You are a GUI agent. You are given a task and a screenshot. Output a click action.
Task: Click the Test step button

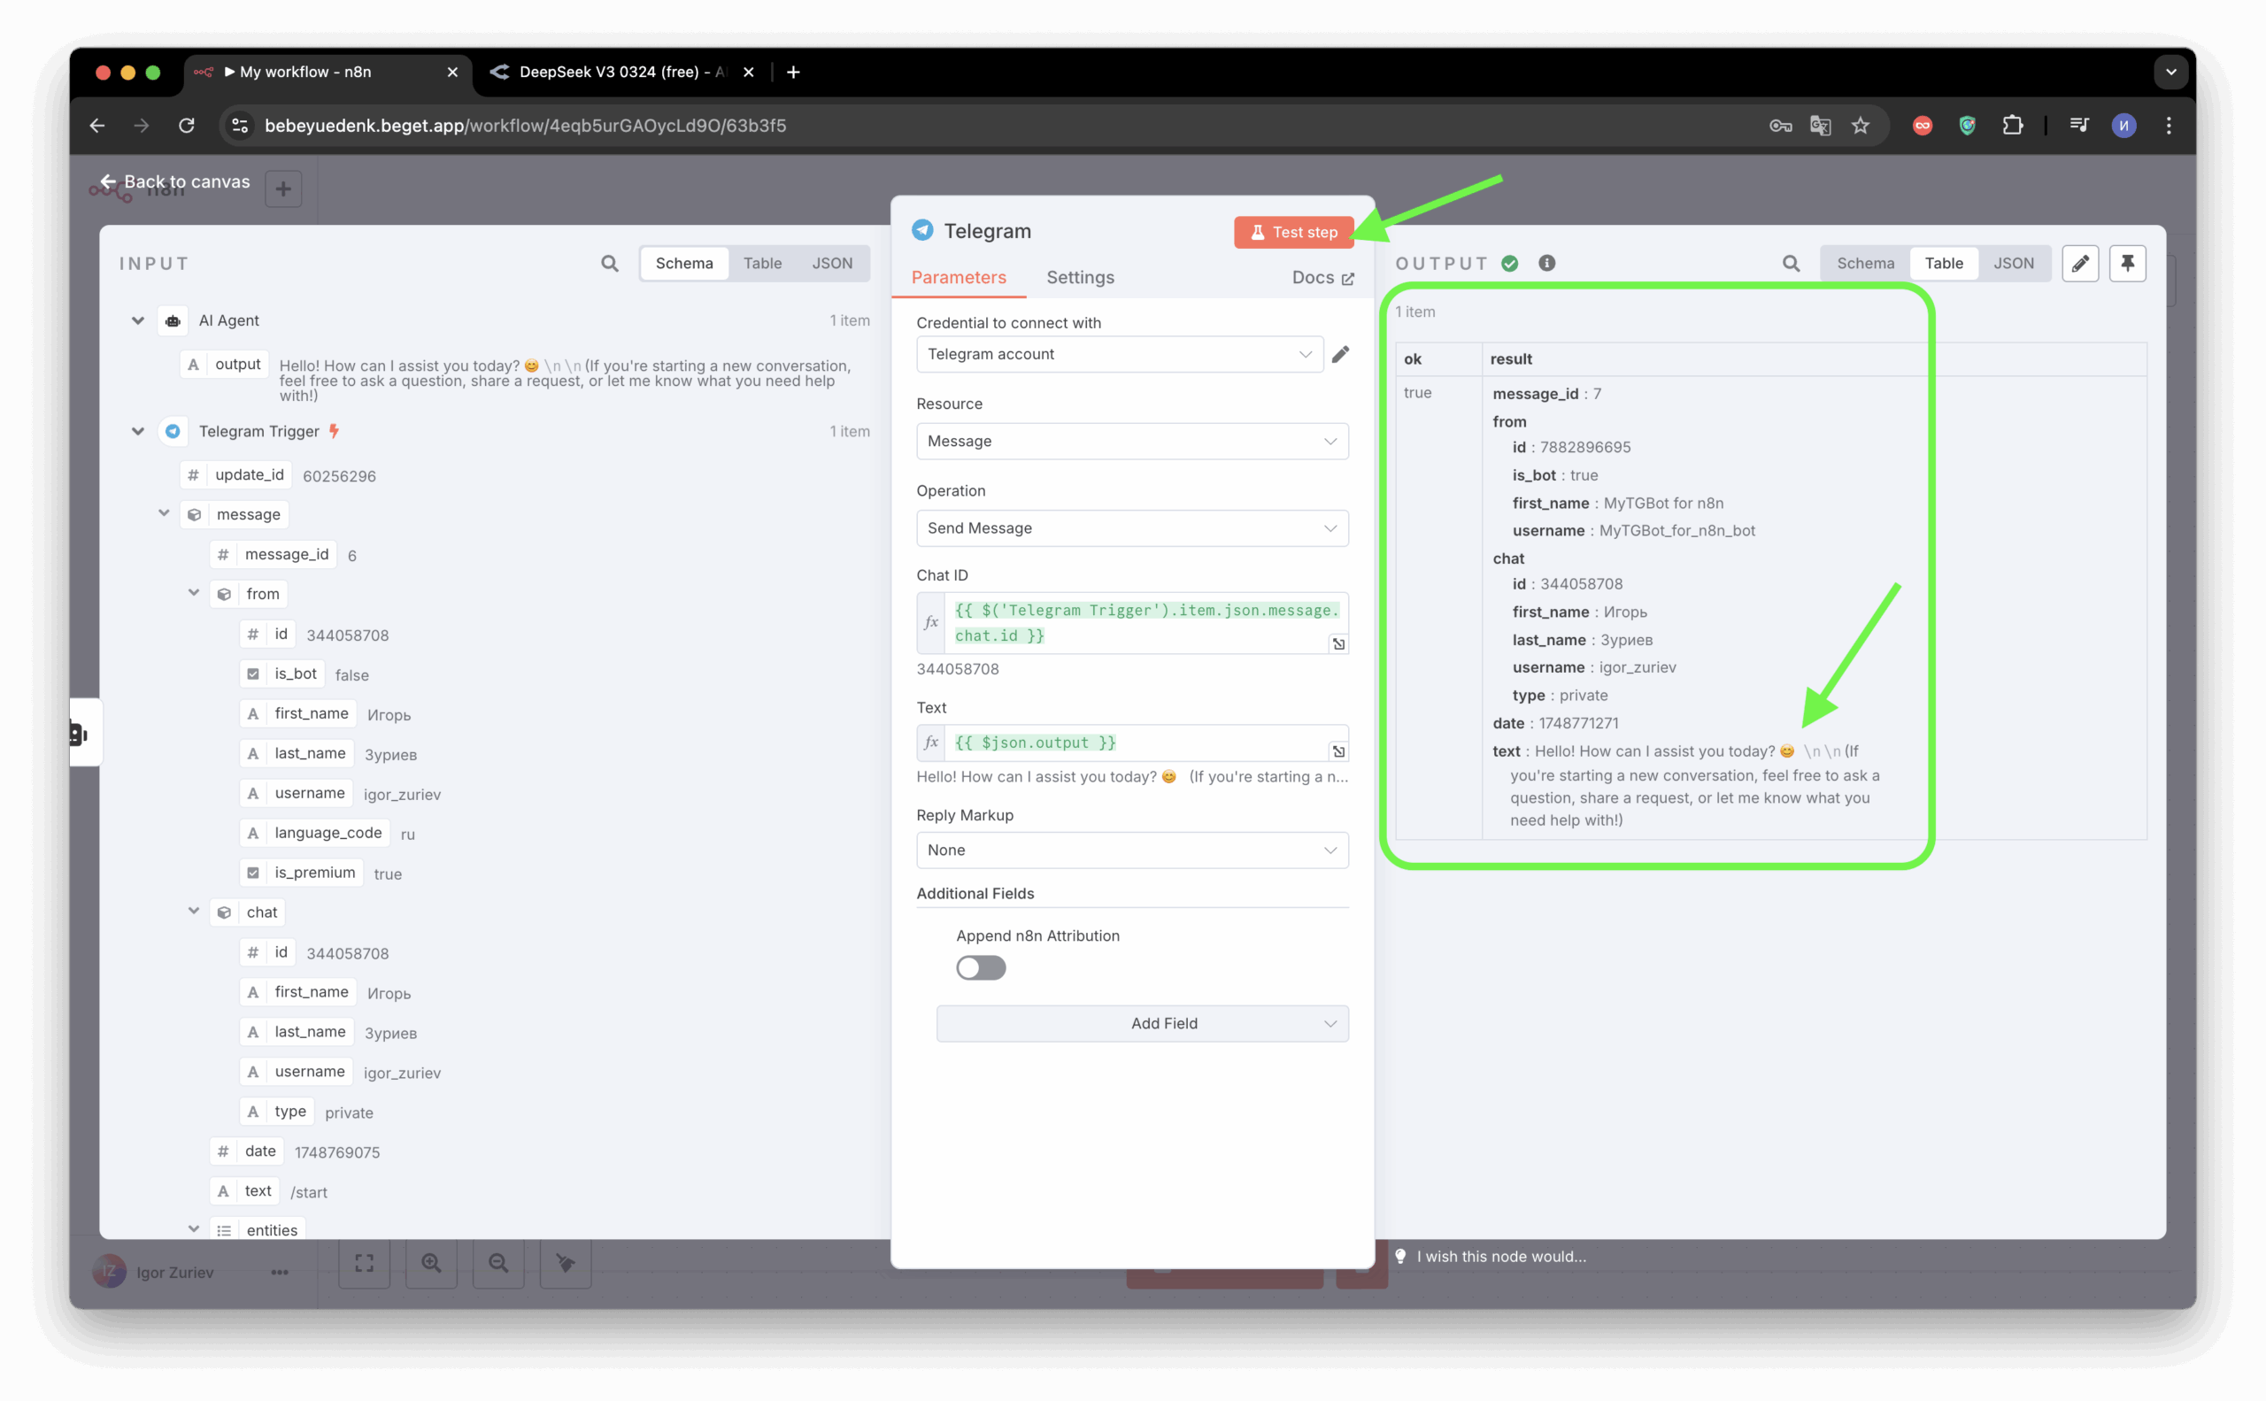pyautogui.click(x=1293, y=232)
